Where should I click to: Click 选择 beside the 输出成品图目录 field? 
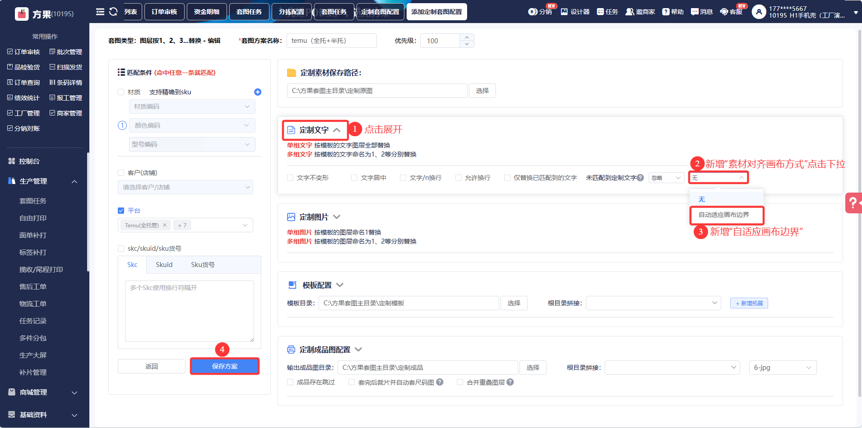(533, 368)
